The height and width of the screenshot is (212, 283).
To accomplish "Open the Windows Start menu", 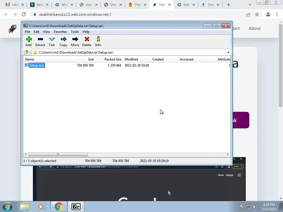I will pos(7,206).
